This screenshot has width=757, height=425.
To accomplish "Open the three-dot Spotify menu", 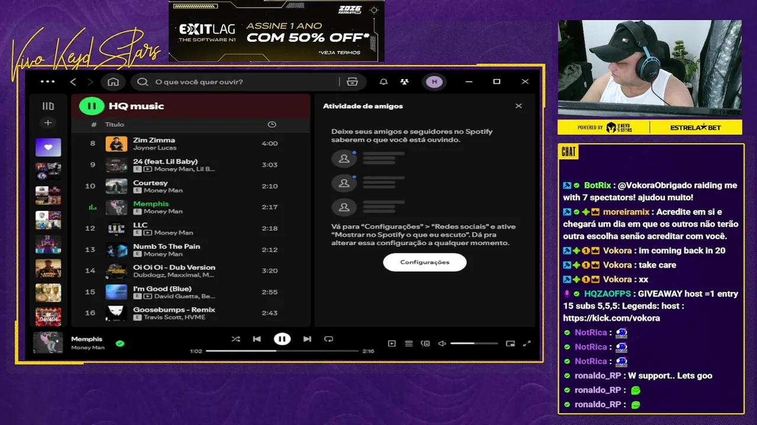I will tap(47, 81).
